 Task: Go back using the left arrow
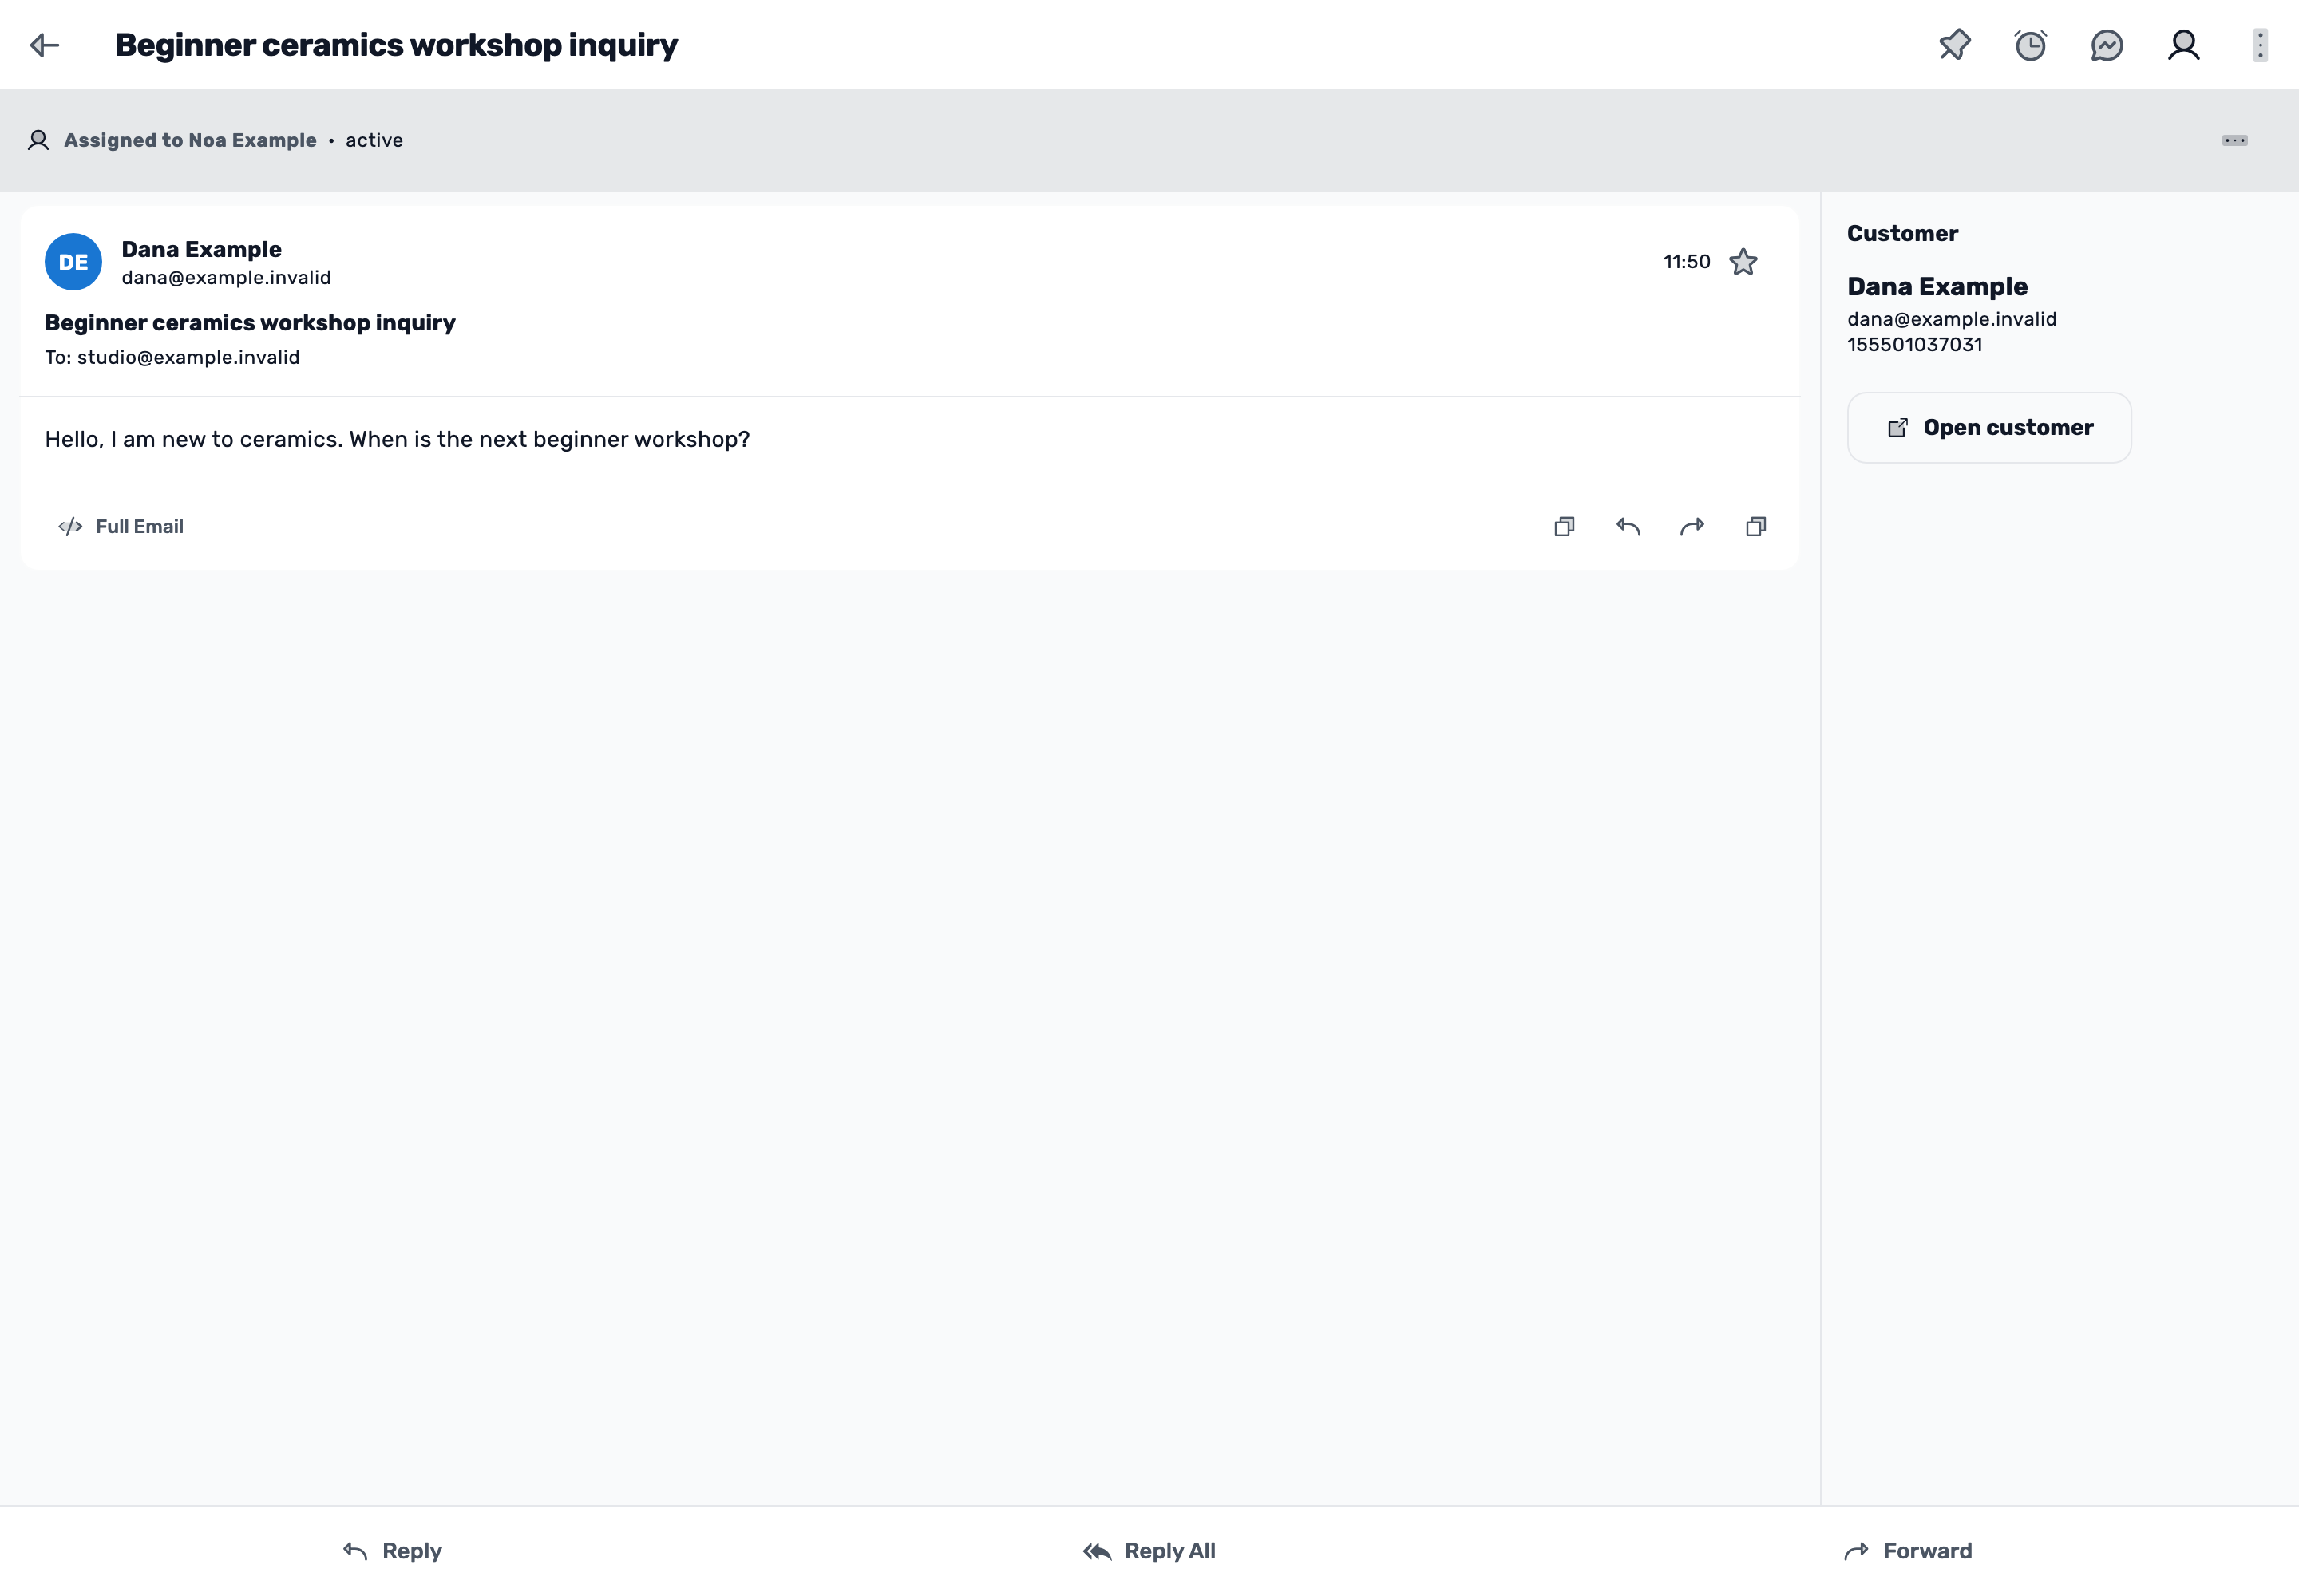coord(45,45)
